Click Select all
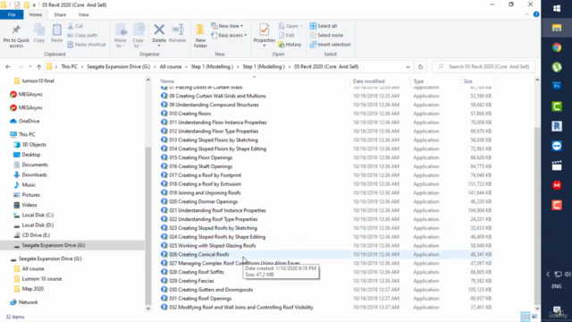This screenshot has width=572, height=322. pos(324,26)
